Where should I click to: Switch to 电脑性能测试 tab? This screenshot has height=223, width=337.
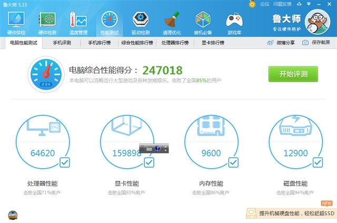click(24, 43)
